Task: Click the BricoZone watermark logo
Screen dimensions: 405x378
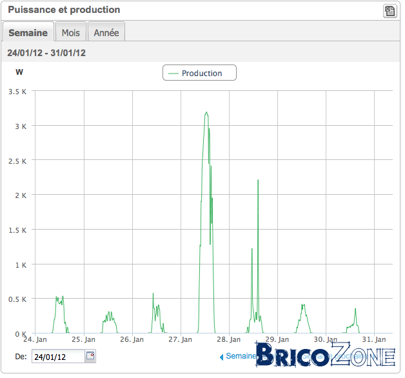Action: 326,355
